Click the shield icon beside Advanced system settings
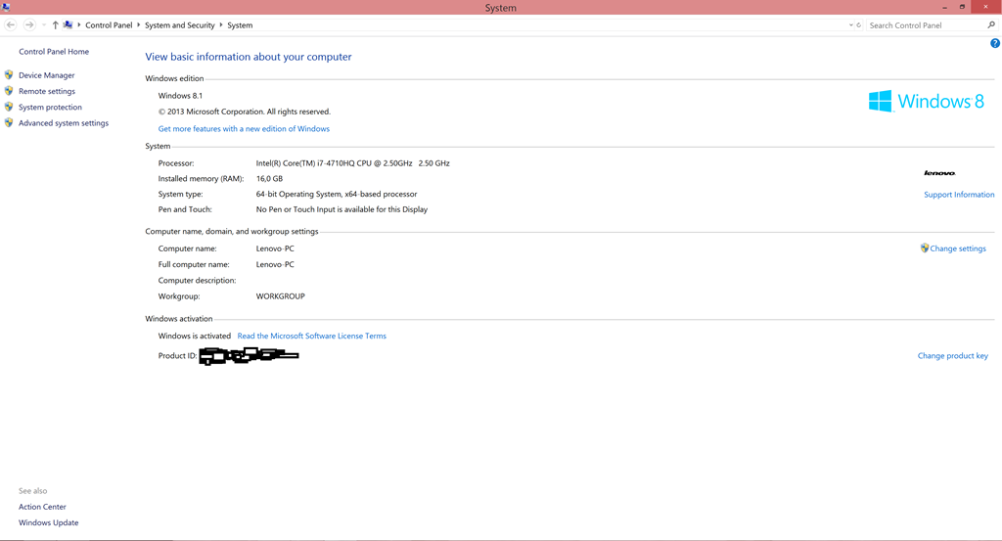The height and width of the screenshot is (541, 1002). 9,123
